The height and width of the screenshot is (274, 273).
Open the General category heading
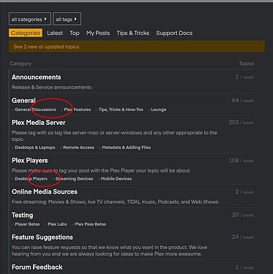pyautogui.click(x=23, y=100)
